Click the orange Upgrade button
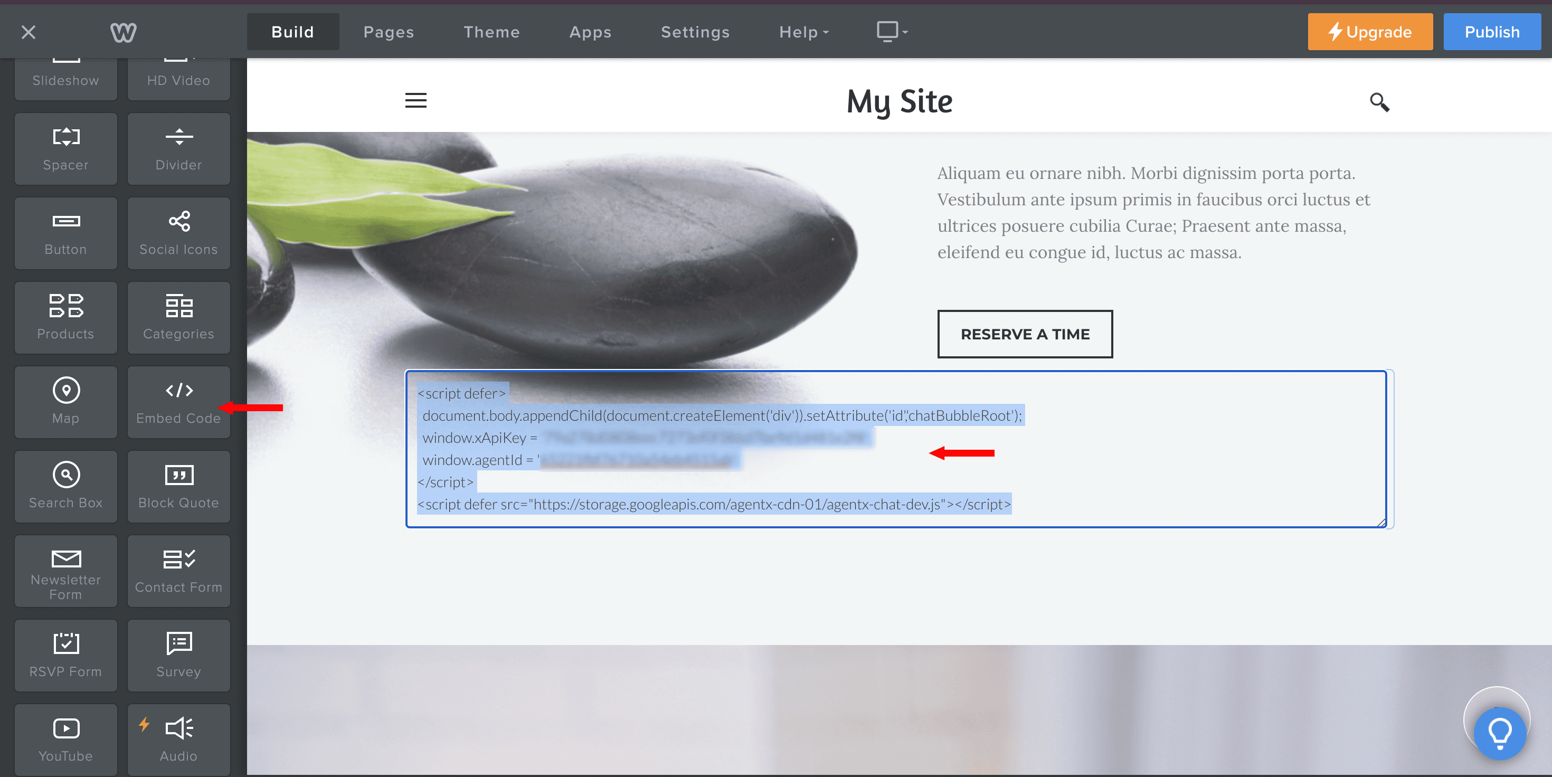Image resolution: width=1552 pixels, height=777 pixels. pos(1370,32)
